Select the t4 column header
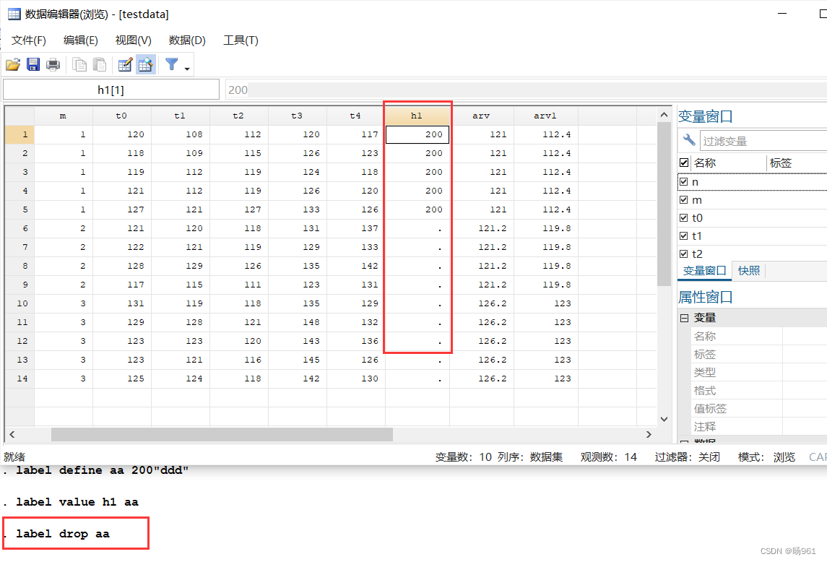827x562 pixels. [x=356, y=116]
